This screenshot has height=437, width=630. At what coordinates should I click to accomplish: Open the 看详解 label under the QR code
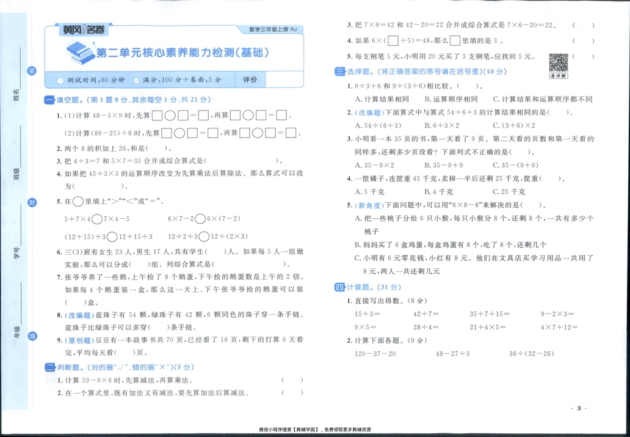coord(557,77)
